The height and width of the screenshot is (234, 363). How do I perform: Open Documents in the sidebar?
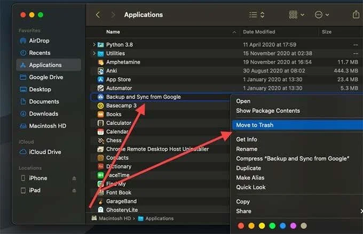tap(40, 102)
